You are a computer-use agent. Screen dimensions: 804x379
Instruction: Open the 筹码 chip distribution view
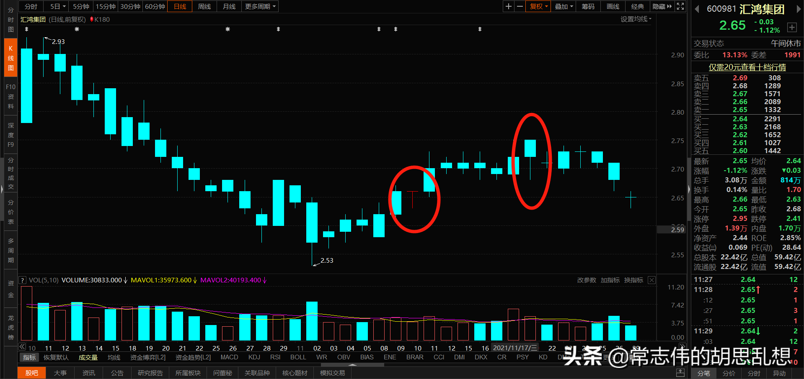(x=587, y=6)
